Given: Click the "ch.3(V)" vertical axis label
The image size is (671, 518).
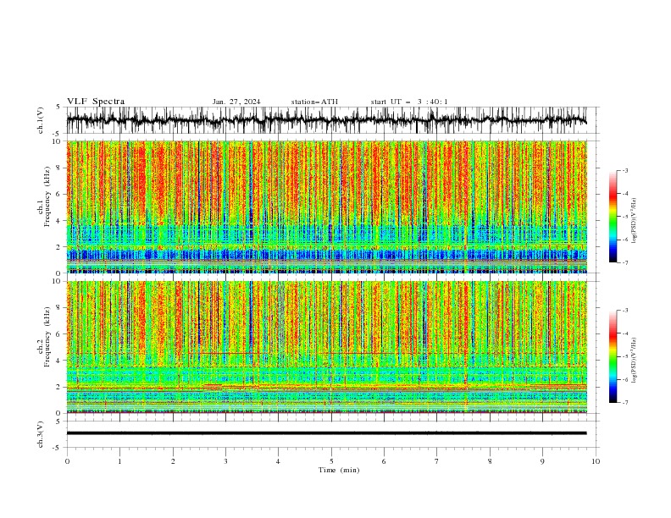Looking at the screenshot, I should point(41,434).
